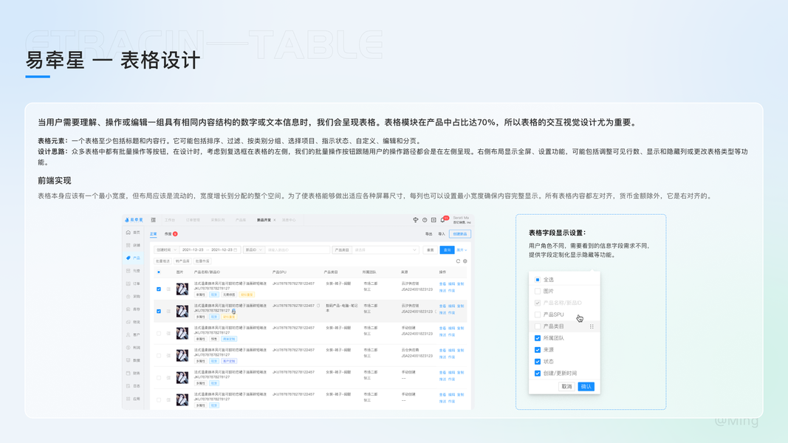Image resolution: width=788 pixels, height=443 pixels.
Task: Click the calendar icon in date range
Action: (235, 250)
